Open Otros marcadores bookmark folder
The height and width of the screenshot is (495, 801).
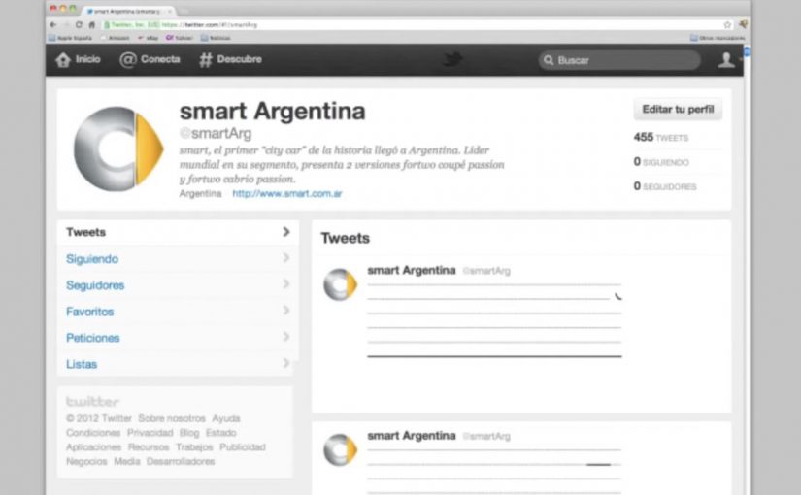[718, 38]
